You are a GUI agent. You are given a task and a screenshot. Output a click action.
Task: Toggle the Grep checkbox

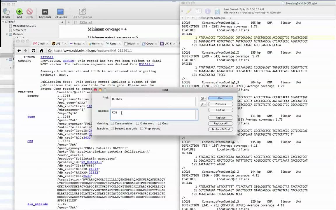tap(159, 123)
